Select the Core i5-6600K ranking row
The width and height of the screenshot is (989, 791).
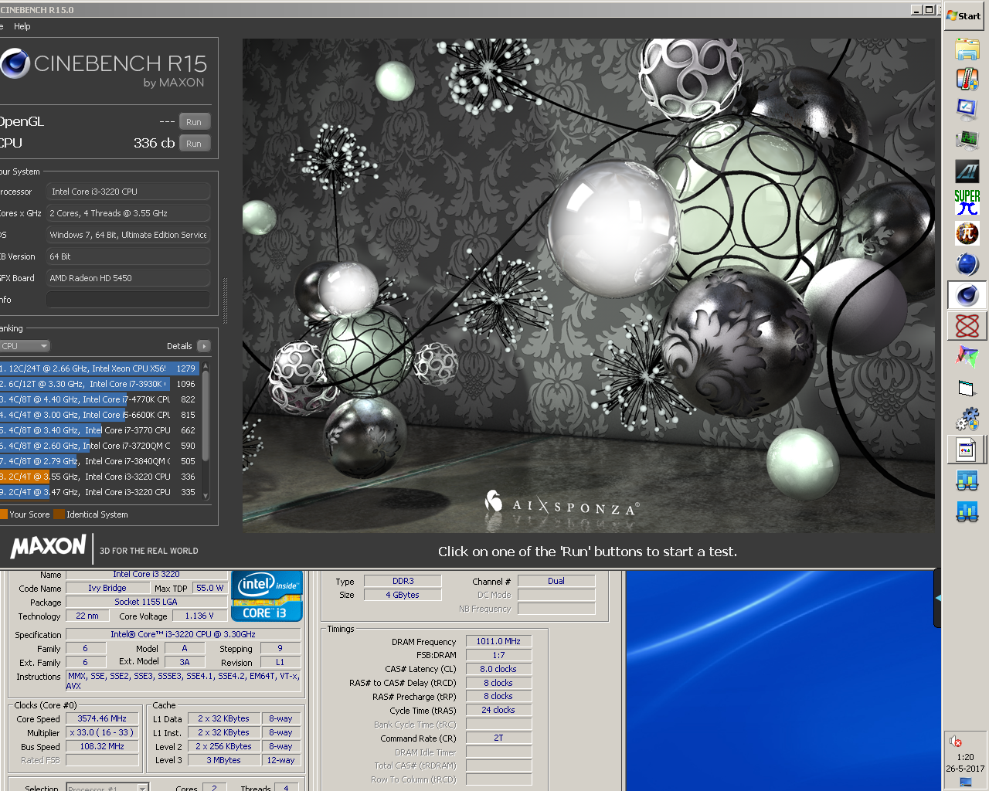point(100,415)
